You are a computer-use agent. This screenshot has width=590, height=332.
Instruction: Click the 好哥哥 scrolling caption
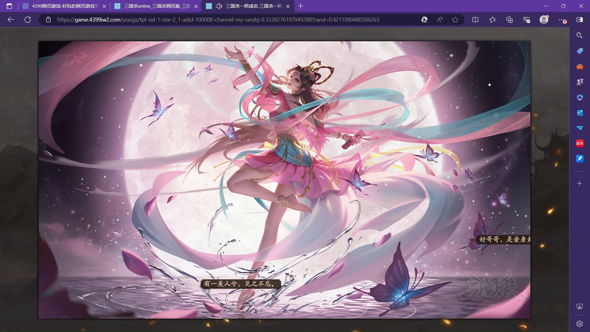(503, 239)
